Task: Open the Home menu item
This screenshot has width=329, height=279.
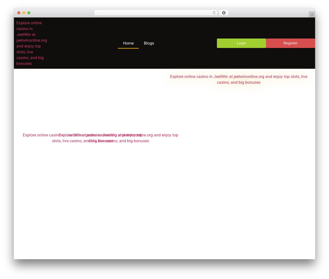Action: 128,43
